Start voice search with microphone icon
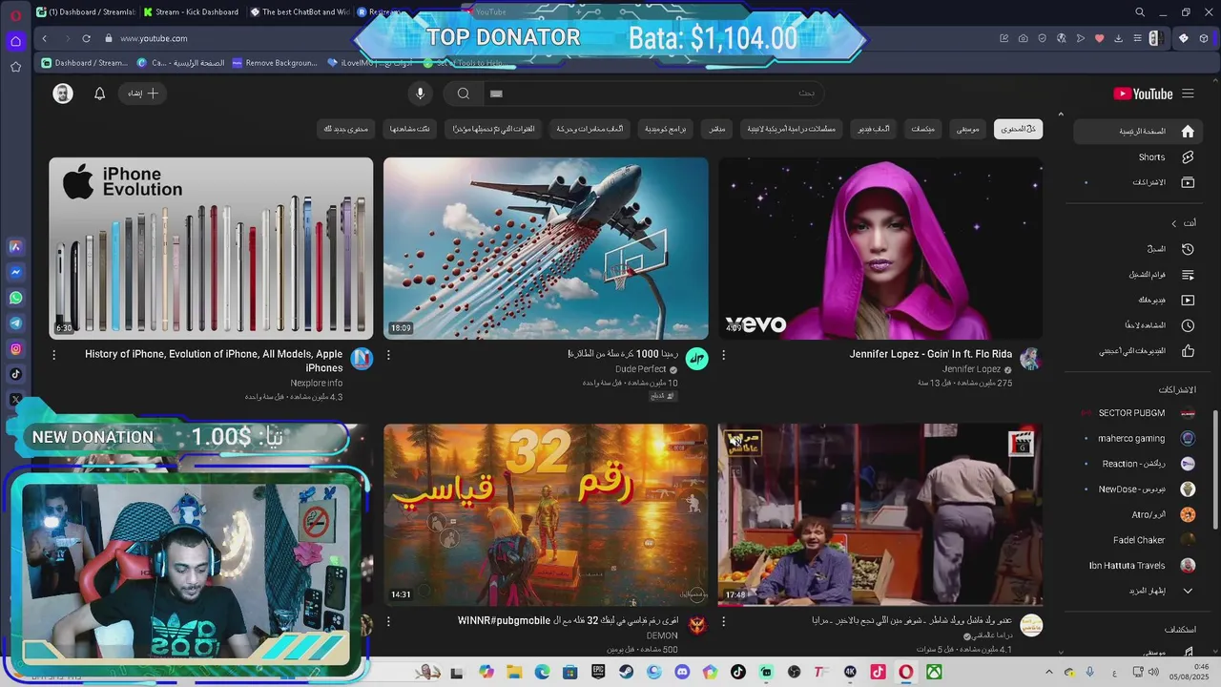1221x687 pixels. click(420, 94)
